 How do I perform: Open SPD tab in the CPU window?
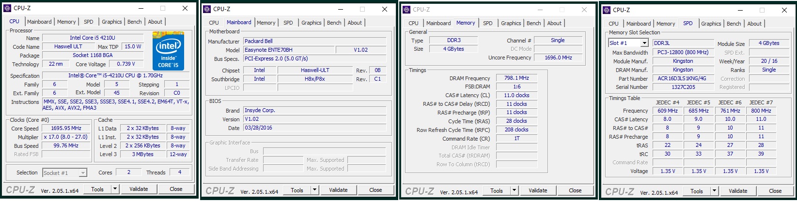89,22
